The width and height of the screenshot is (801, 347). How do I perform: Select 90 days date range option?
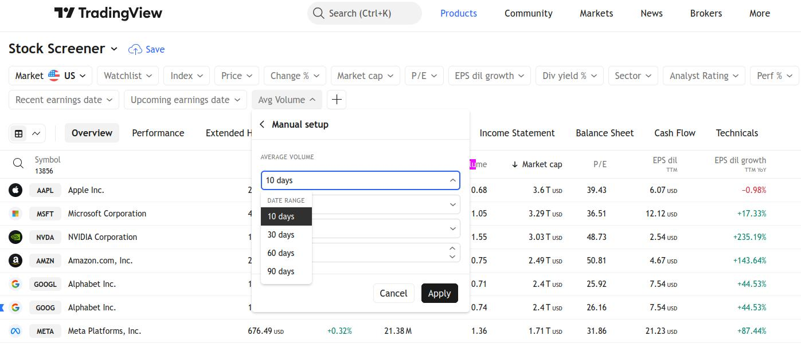point(286,271)
